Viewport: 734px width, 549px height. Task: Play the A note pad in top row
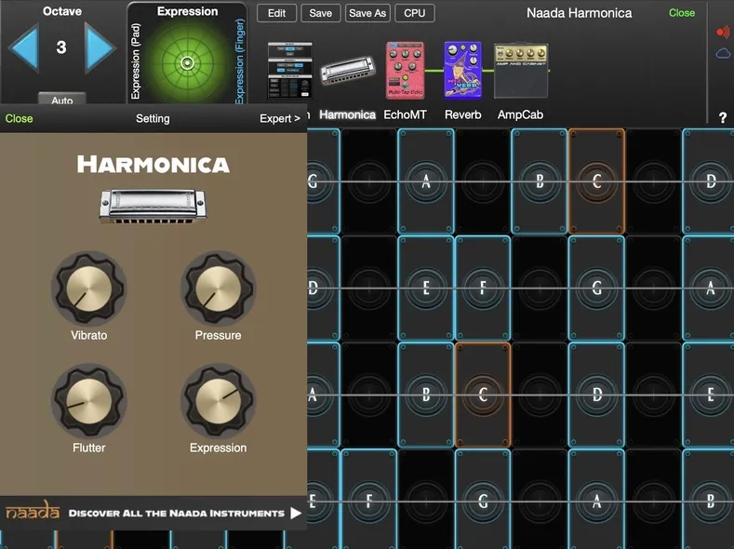426,181
